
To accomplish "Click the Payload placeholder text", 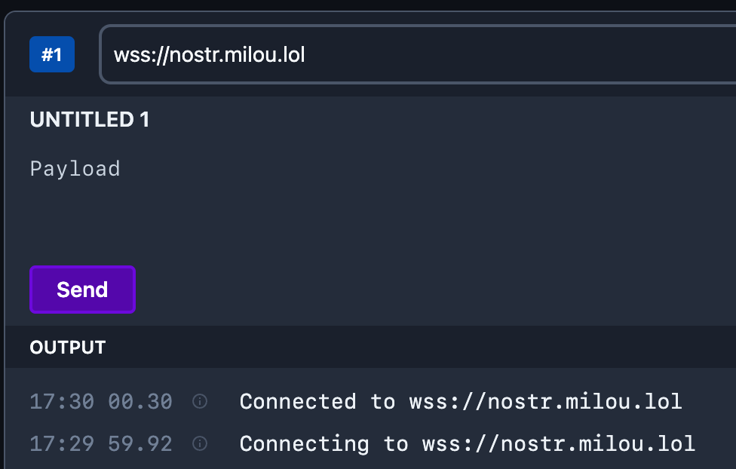I will [x=75, y=168].
